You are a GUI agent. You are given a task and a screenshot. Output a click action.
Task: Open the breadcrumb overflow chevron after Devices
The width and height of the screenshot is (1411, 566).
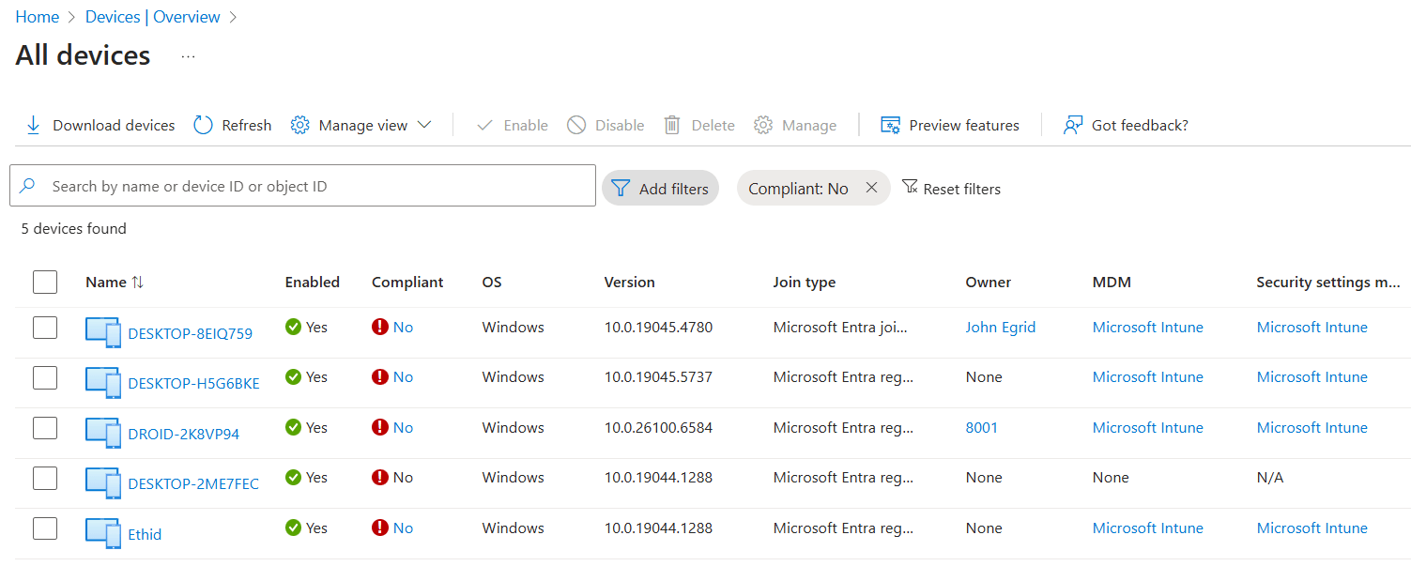(x=233, y=16)
